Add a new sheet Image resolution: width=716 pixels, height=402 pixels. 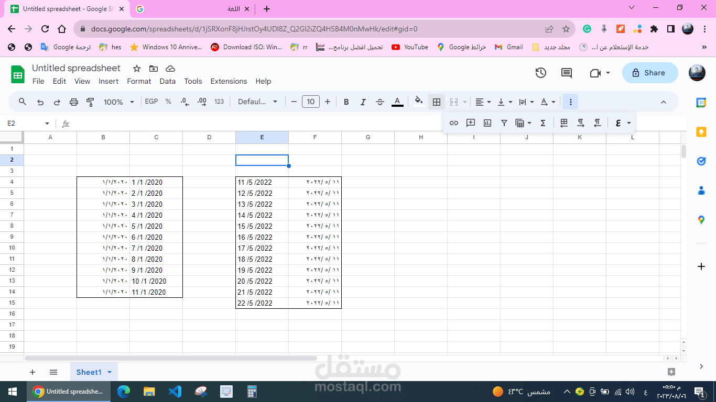coord(32,372)
